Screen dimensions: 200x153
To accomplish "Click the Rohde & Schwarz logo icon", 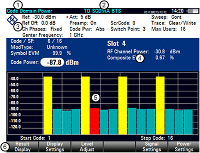I will (x=12, y=20).
